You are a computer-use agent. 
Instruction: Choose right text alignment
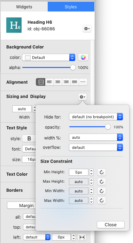point(66,82)
